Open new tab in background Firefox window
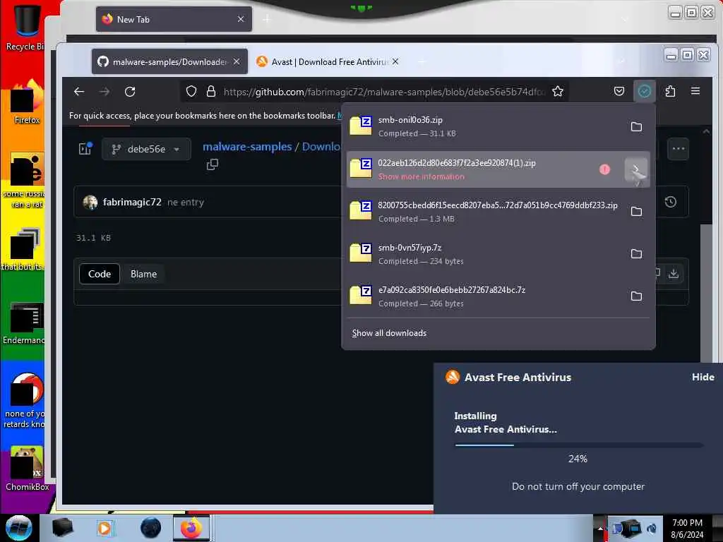The width and height of the screenshot is (723, 542). click(x=267, y=19)
